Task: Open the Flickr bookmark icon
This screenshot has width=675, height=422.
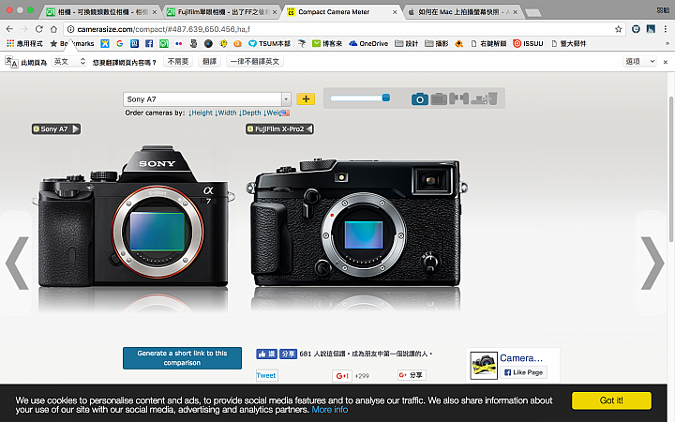Action: (179, 43)
